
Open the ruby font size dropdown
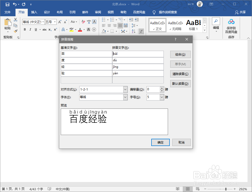pos(162,97)
